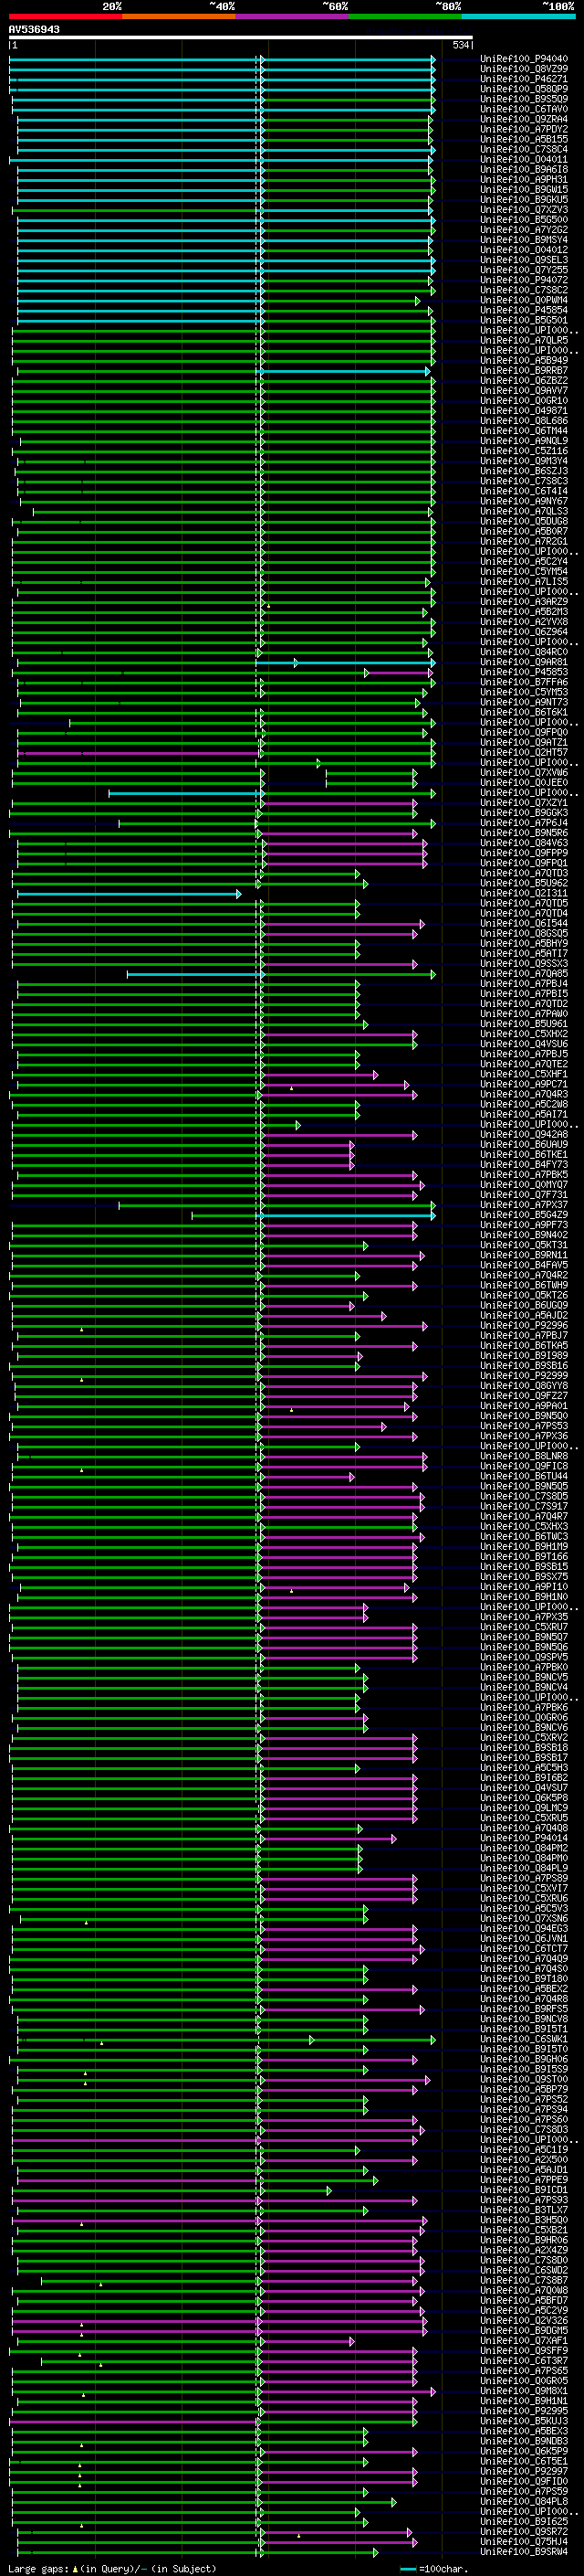Select hit label UniRef100_Q7XAF1
Image resolution: width=584 pixels, height=2576 pixels.
point(524,2341)
